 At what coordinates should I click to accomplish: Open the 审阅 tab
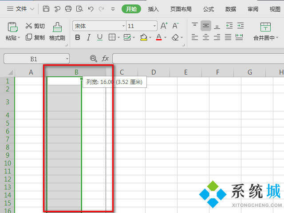[253, 9]
